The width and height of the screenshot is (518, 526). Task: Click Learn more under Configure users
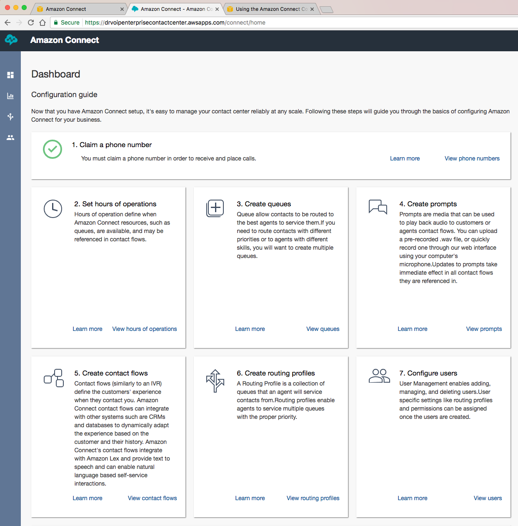(x=413, y=498)
